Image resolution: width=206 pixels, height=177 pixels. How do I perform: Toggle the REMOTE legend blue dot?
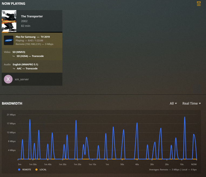pos(19,169)
